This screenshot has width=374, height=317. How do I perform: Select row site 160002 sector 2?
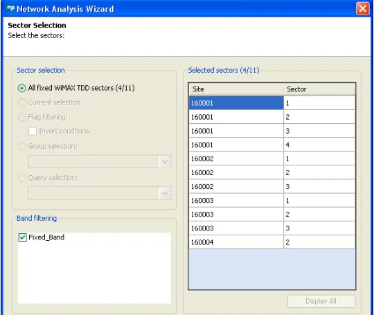coord(272,172)
